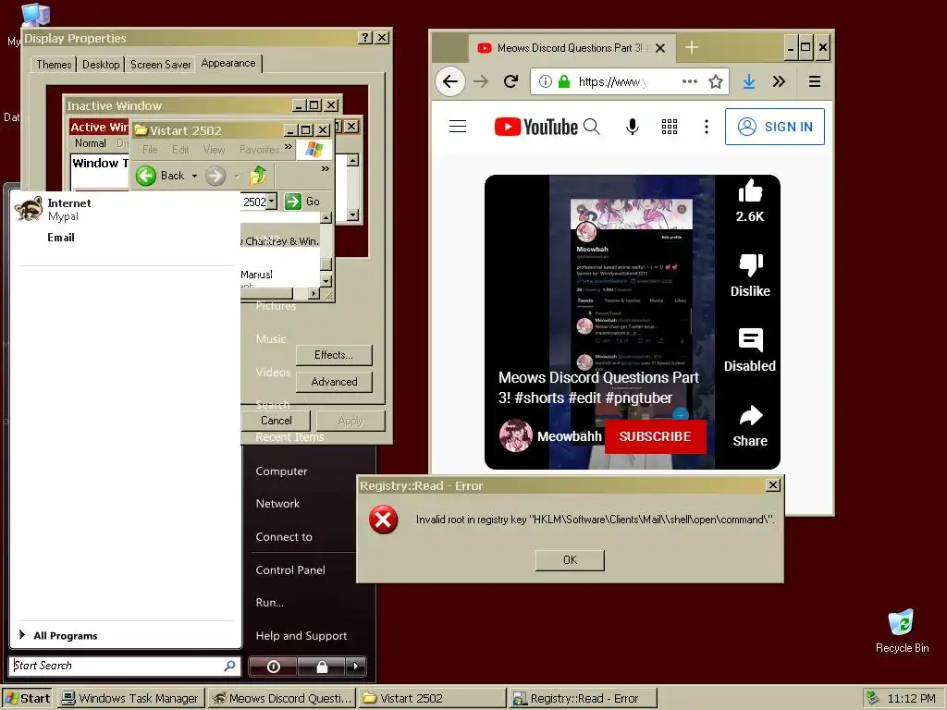Expand the hidden toolbar chevron beside the Up icon

pyautogui.click(x=326, y=168)
